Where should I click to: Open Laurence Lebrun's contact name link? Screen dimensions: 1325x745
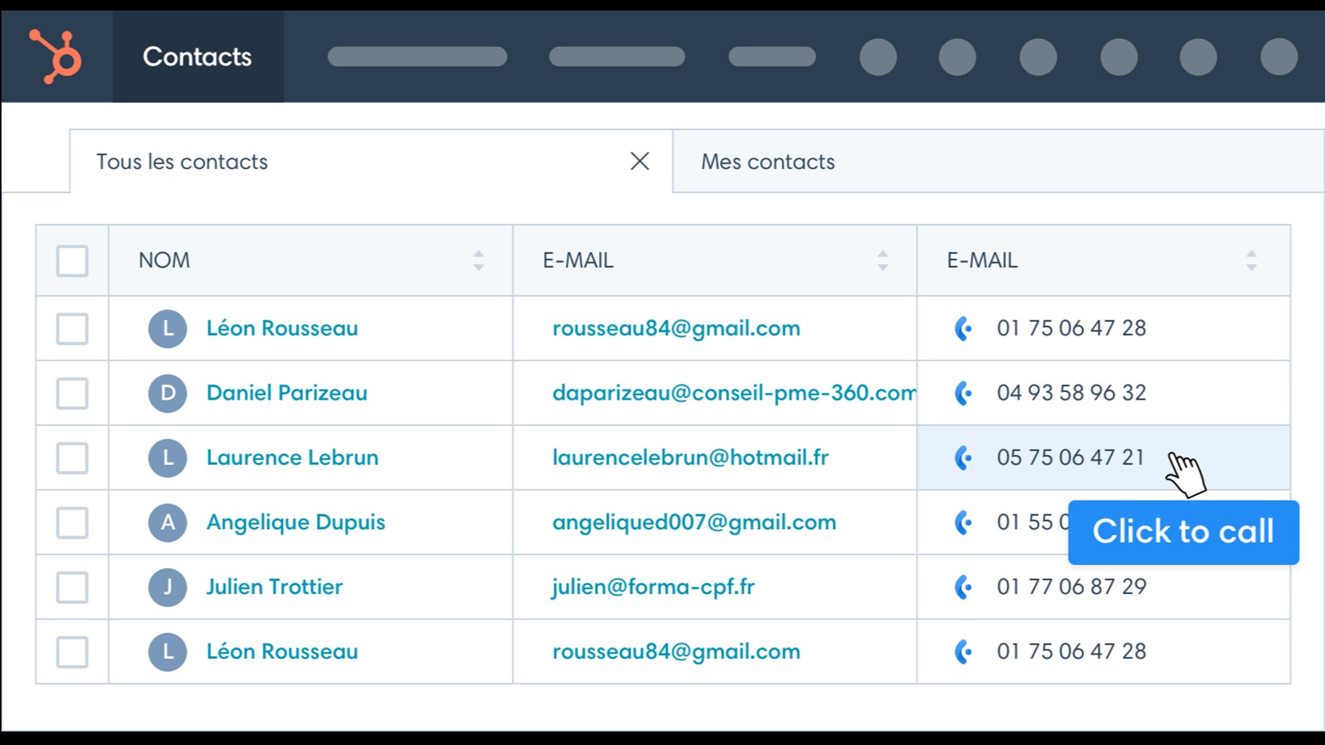[292, 458]
